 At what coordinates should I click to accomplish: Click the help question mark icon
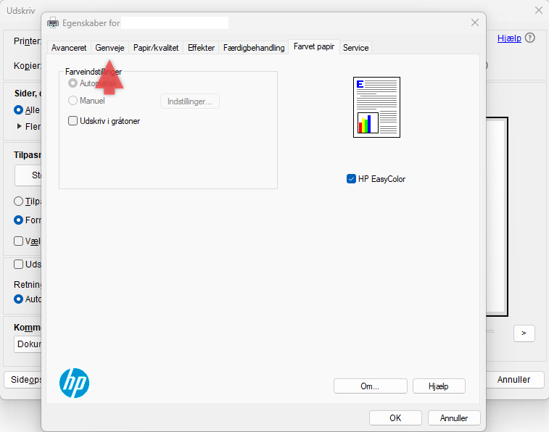click(530, 38)
